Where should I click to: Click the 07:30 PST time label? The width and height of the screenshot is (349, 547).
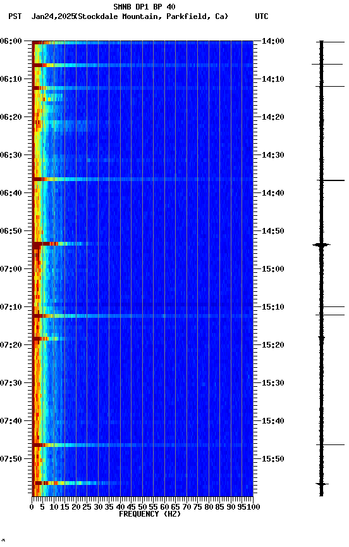tap(11, 384)
